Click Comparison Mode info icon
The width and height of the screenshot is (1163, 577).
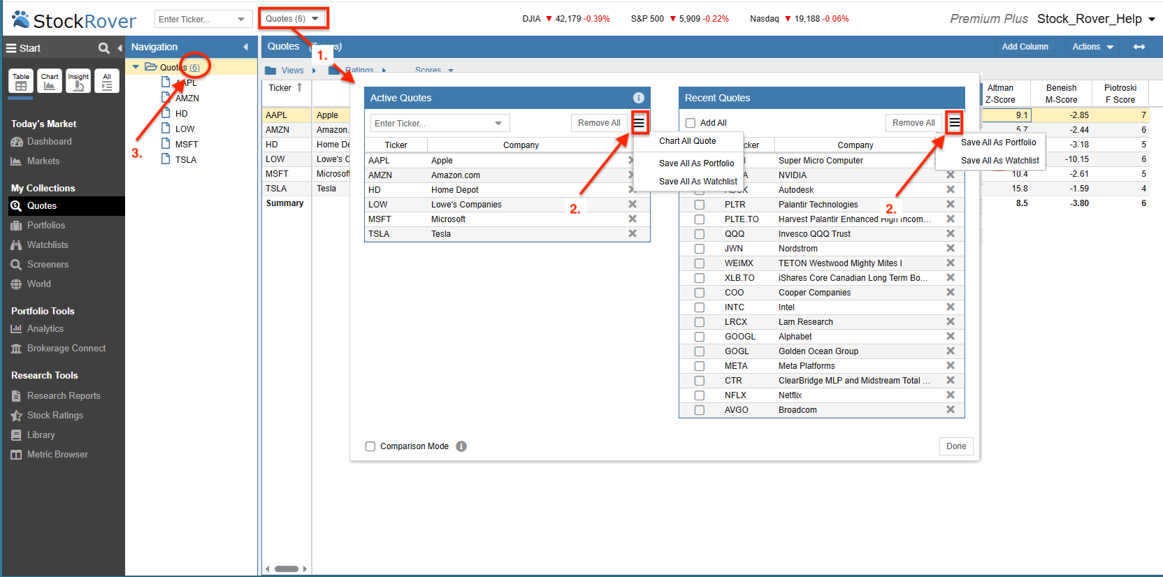(461, 446)
